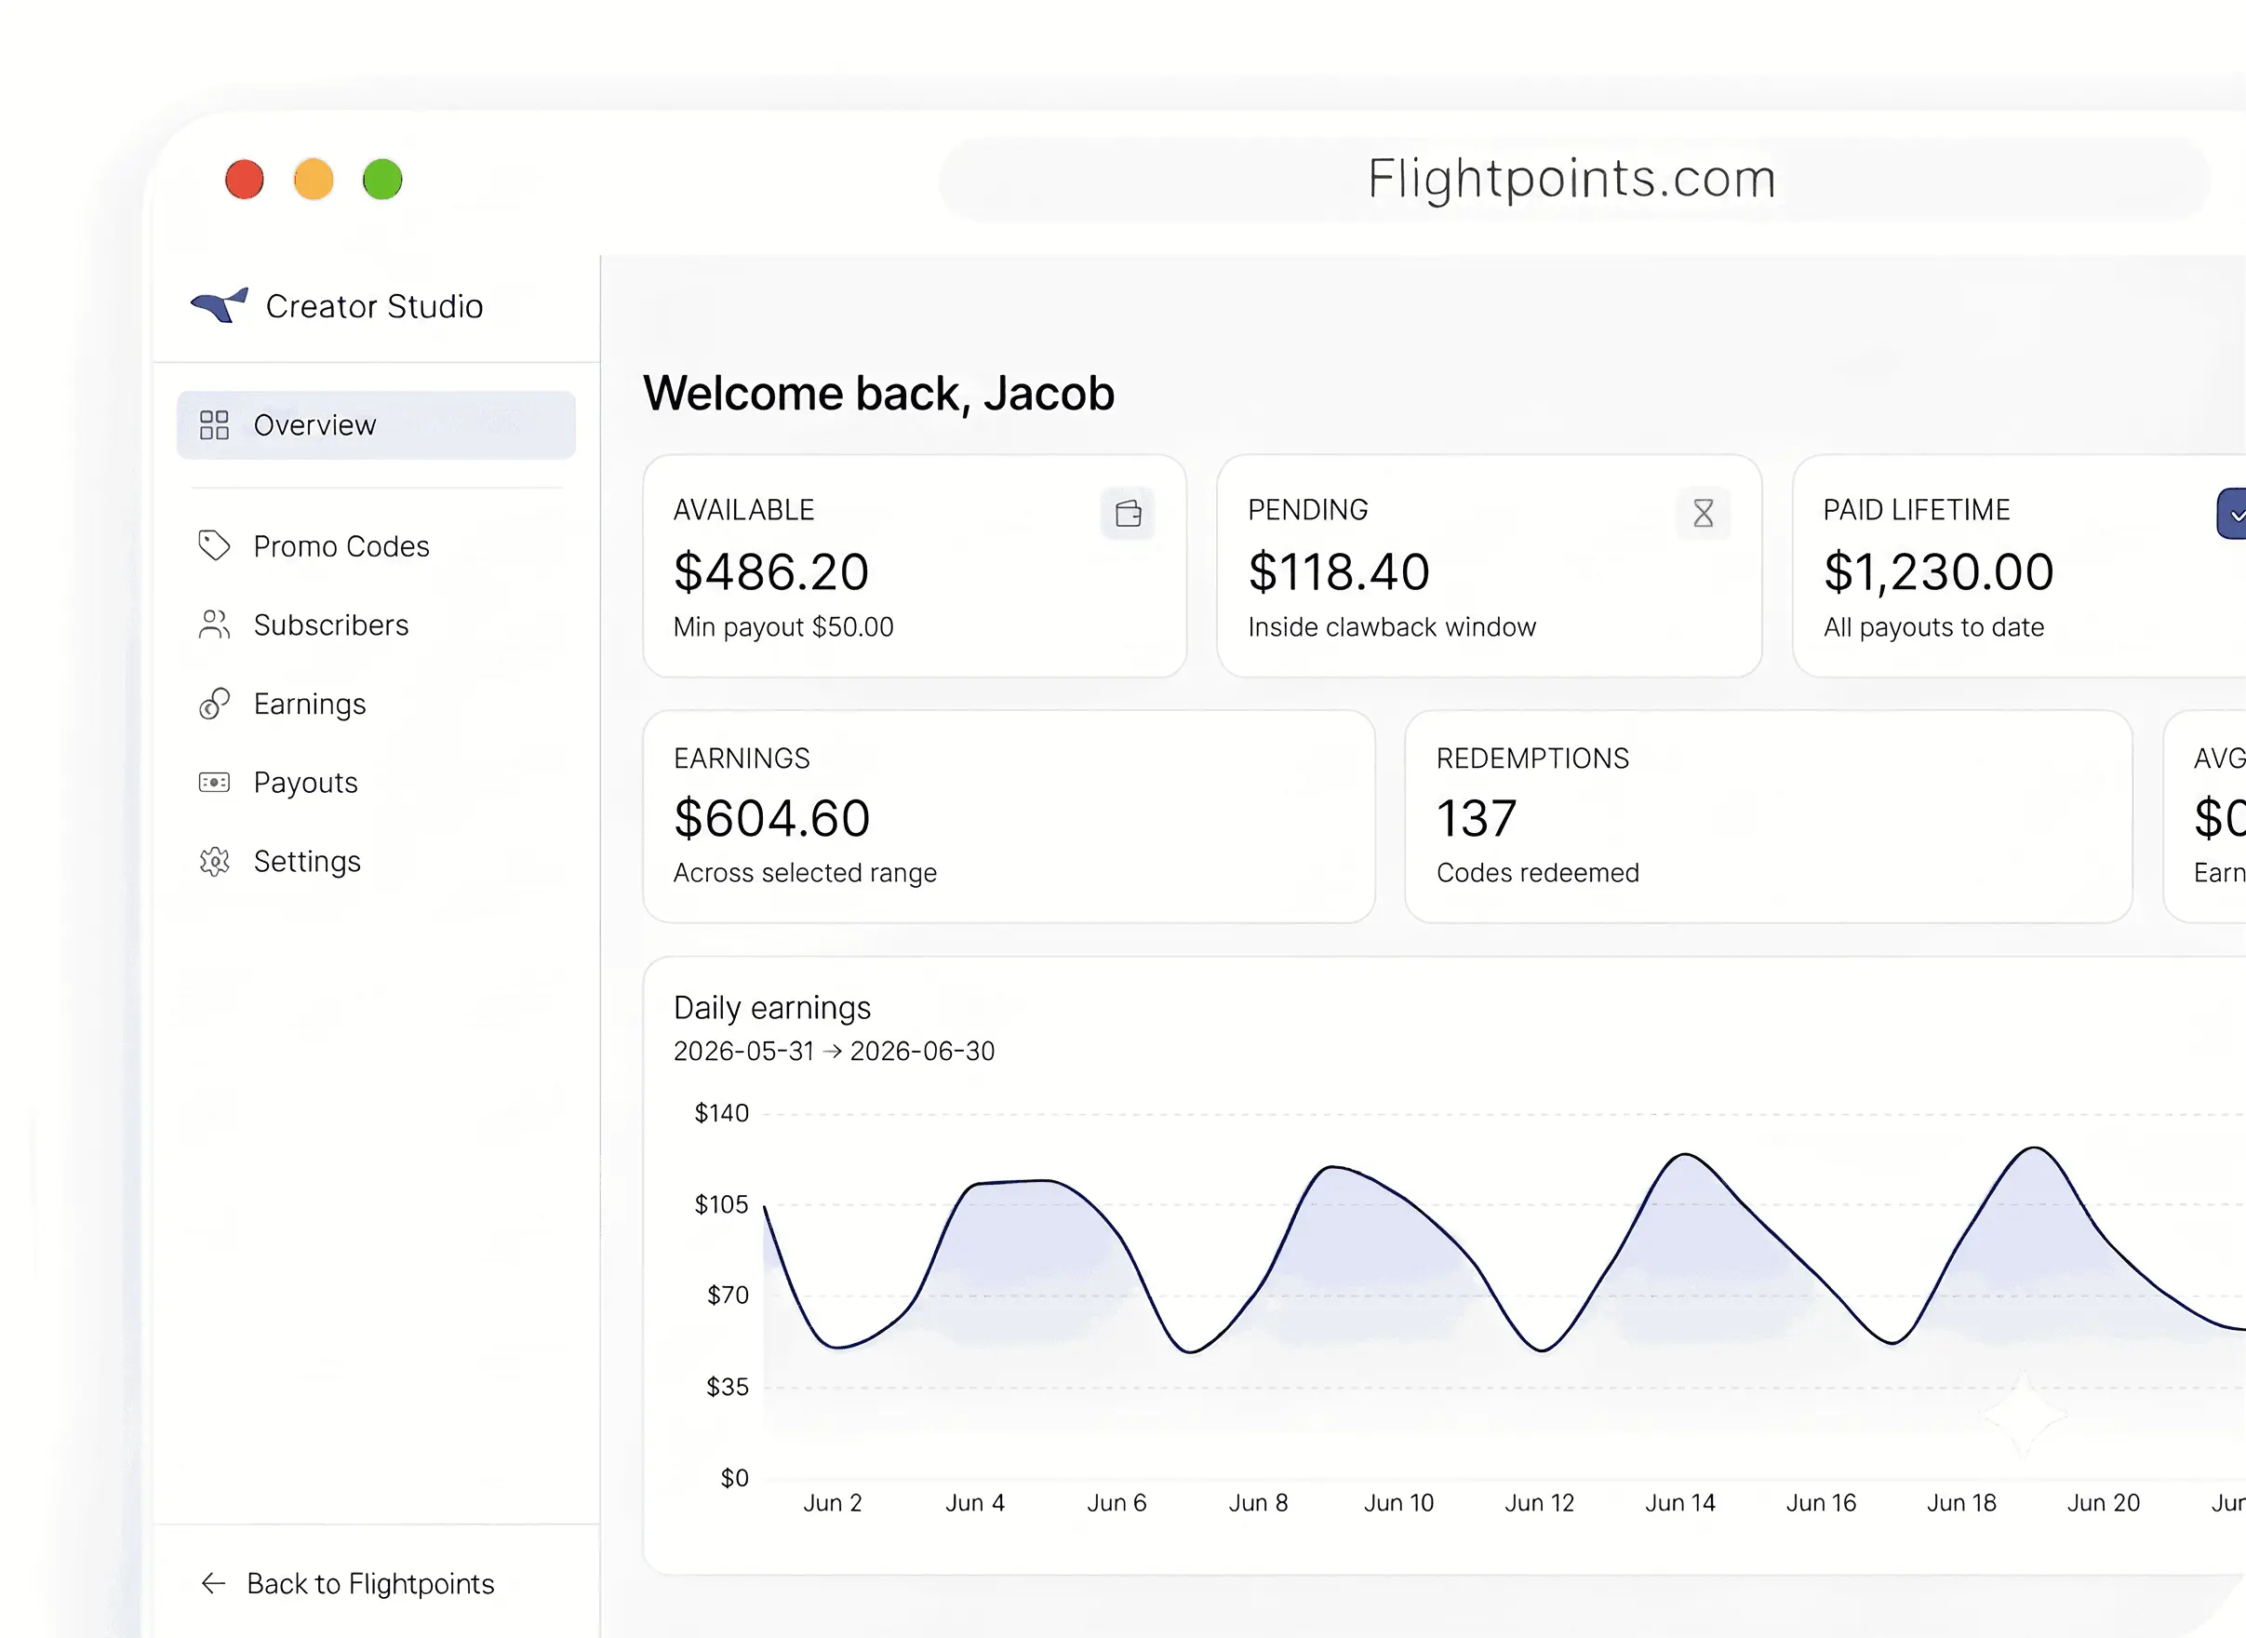Click the Subscribers people icon

[214, 624]
